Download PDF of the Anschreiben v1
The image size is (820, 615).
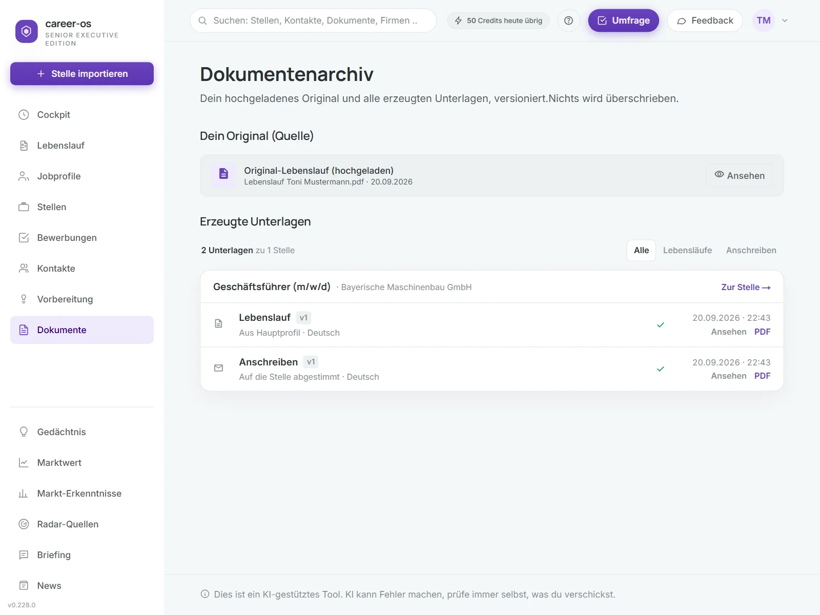762,376
